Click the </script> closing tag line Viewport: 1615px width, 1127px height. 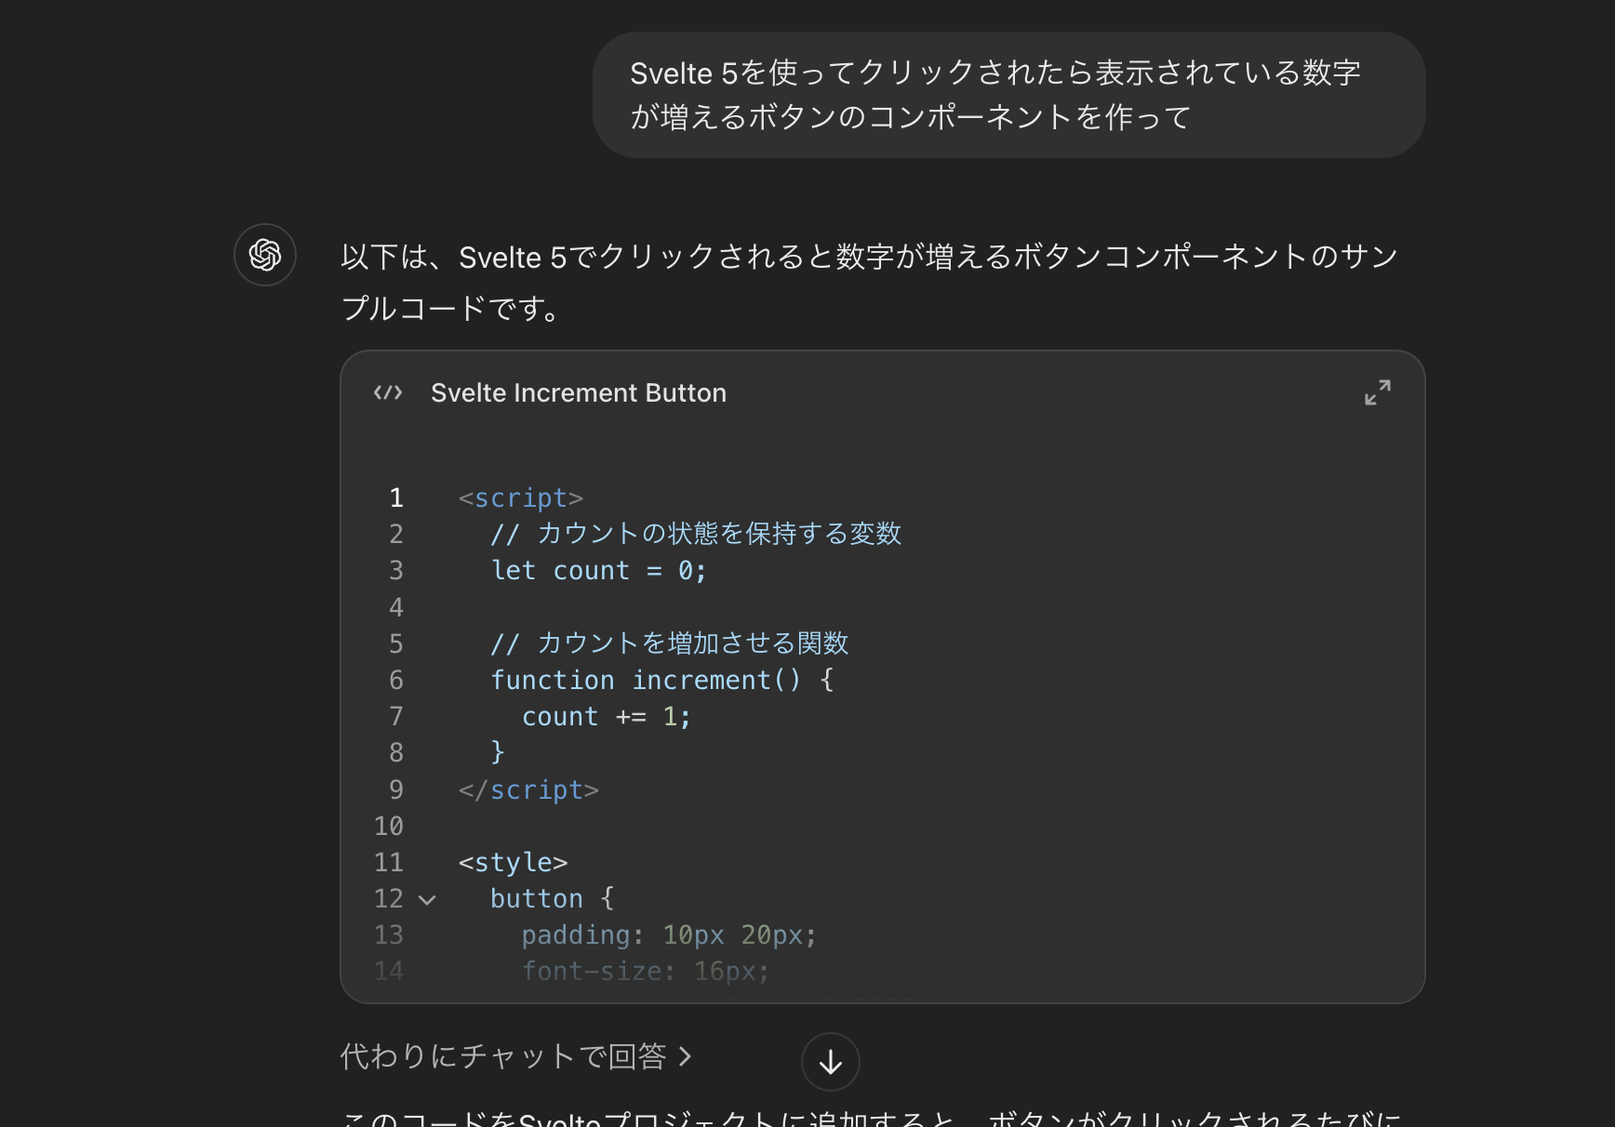(527, 789)
